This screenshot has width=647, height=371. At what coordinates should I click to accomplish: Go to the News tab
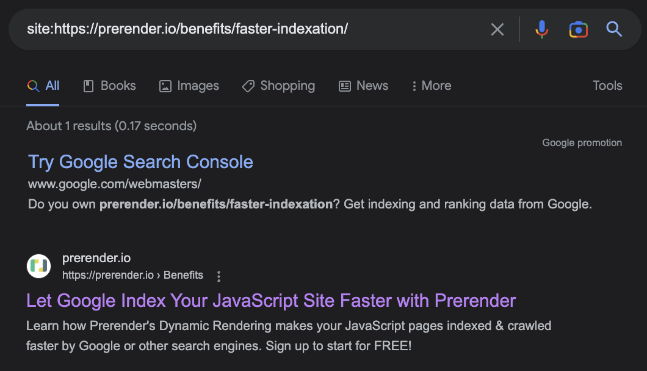(364, 86)
